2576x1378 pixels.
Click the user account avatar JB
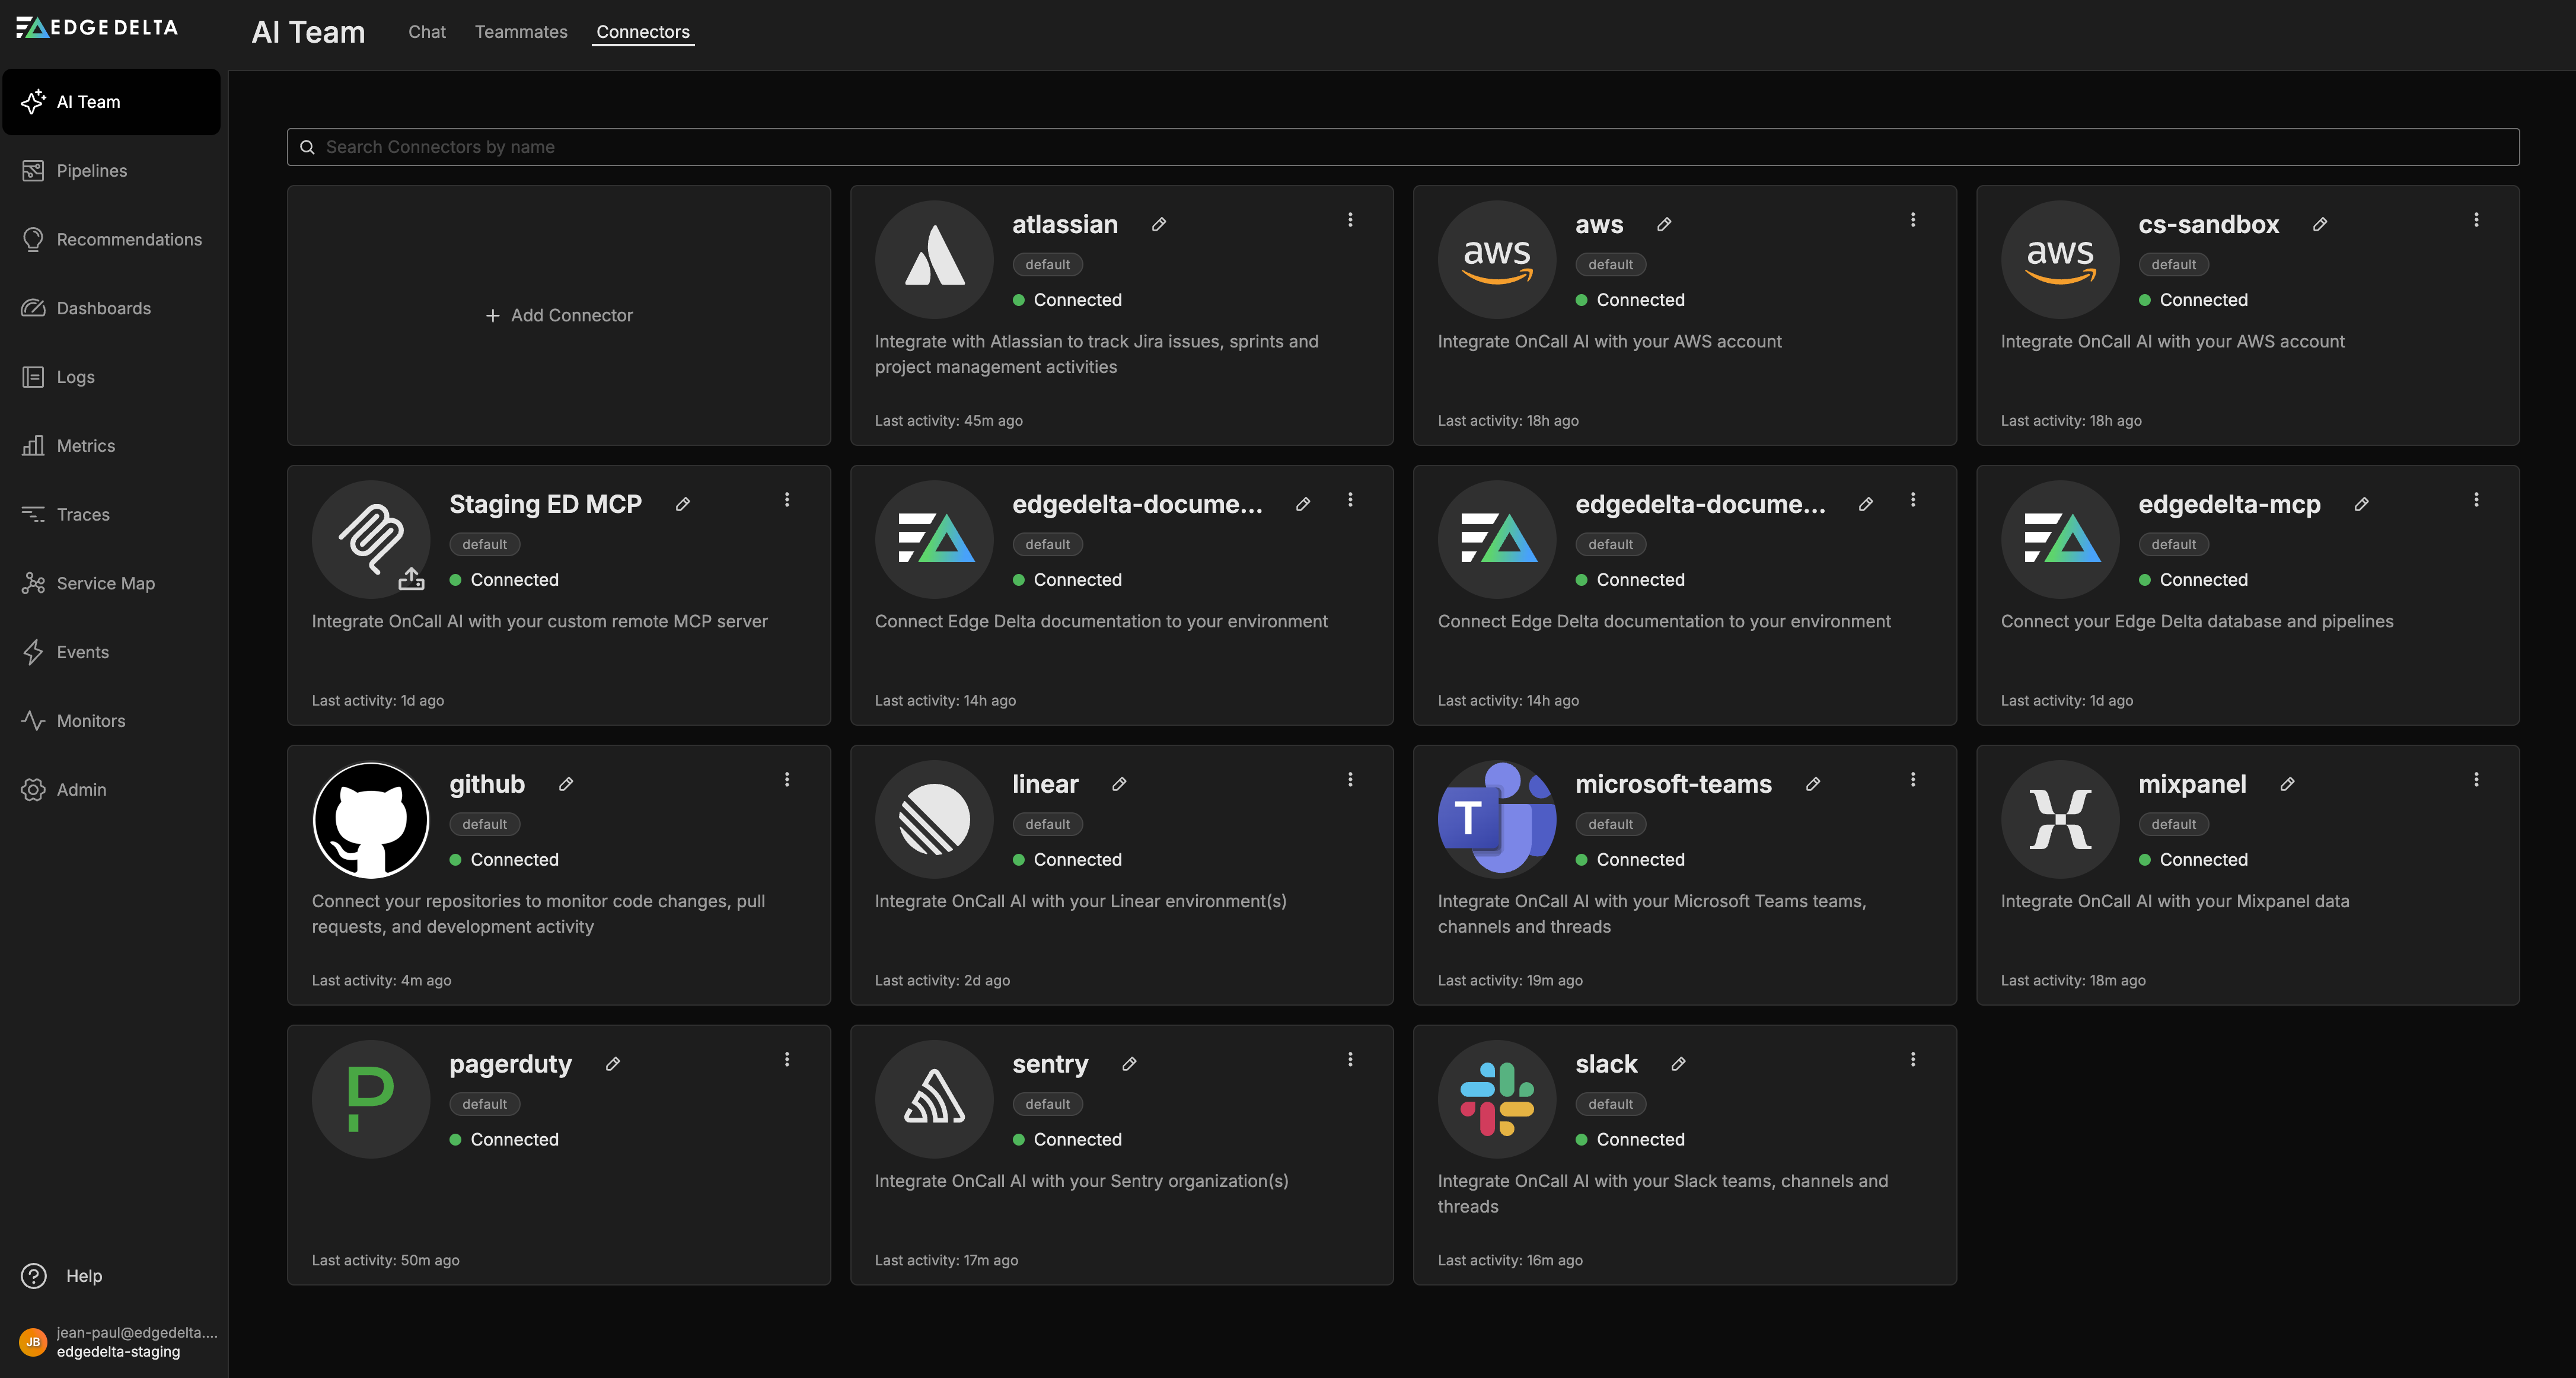pos(33,1342)
